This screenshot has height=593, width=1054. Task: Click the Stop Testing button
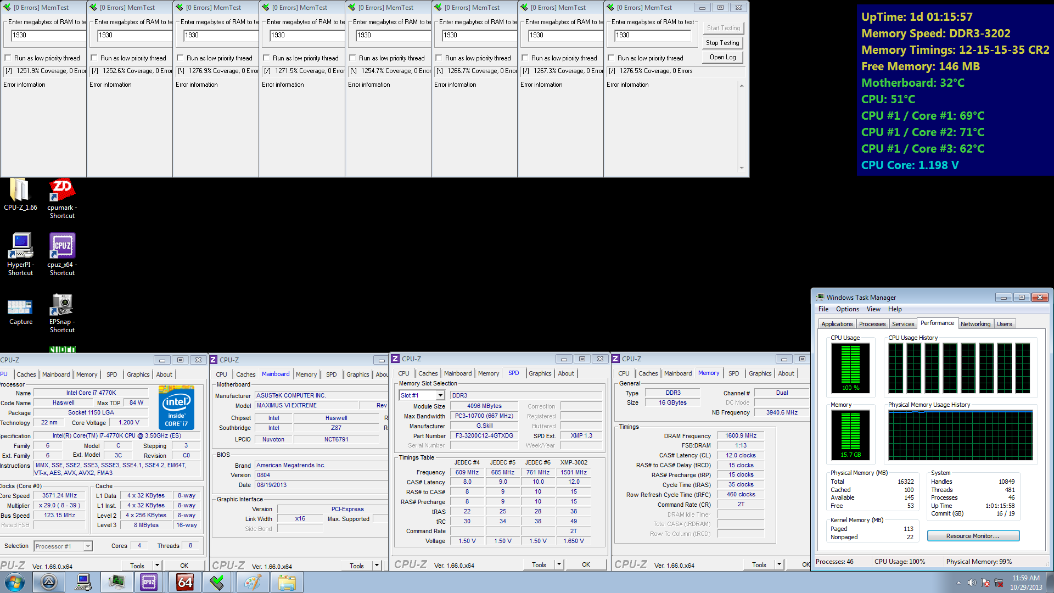(722, 42)
